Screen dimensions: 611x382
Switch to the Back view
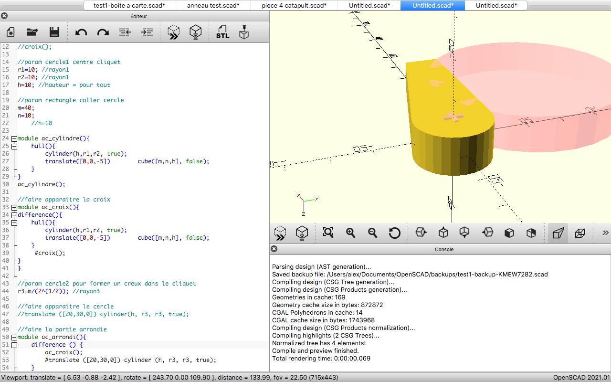click(x=531, y=233)
